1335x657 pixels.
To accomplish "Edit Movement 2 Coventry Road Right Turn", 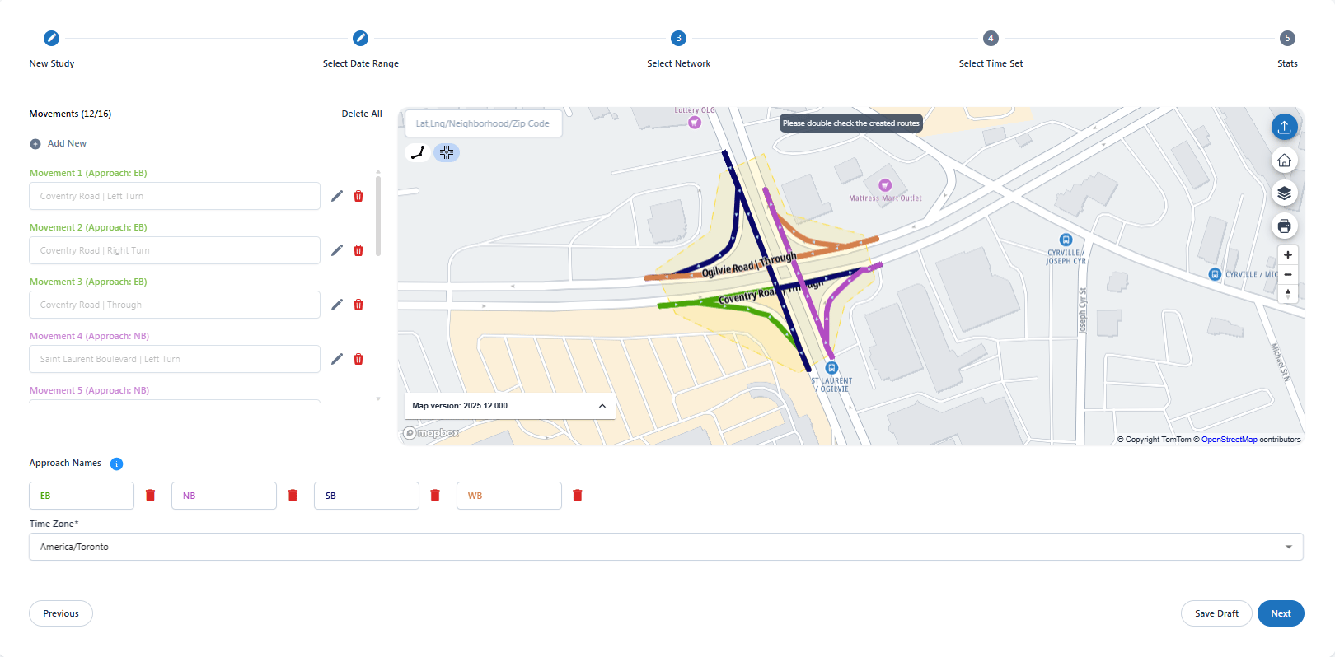I will [337, 250].
